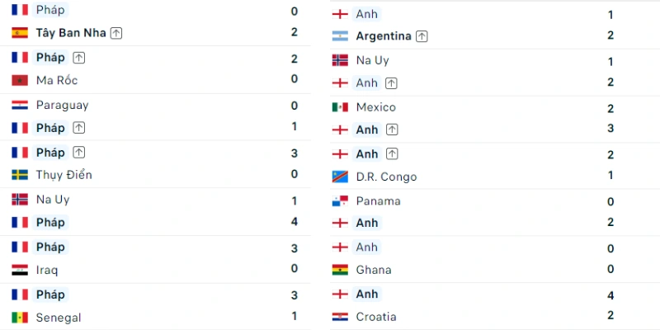Click the Ghana flag icon
Image resolution: width=660 pixels, height=330 pixels.
[340, 270]
